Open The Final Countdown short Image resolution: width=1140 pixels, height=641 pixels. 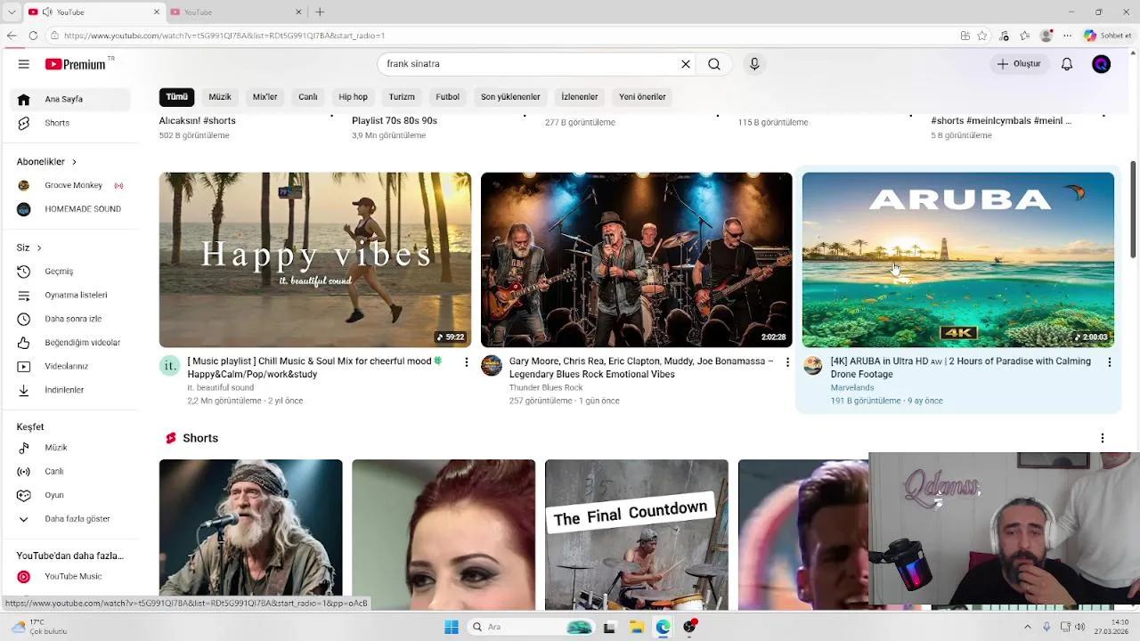pyautogui.click(x=636, y=534)
